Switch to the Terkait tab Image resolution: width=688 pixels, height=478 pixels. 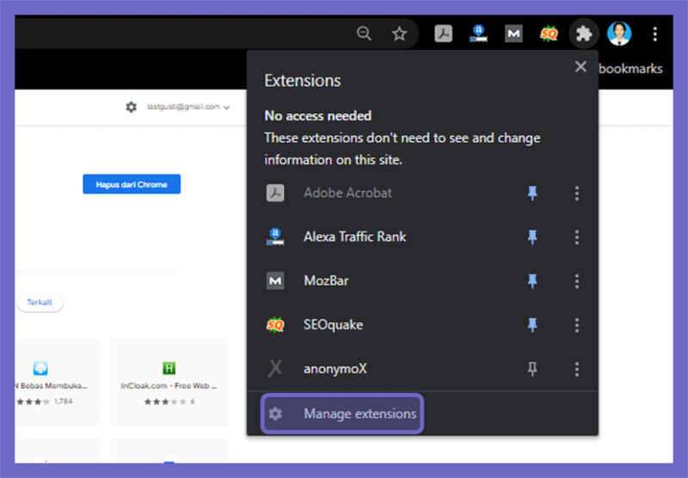[x=40, y=302]
